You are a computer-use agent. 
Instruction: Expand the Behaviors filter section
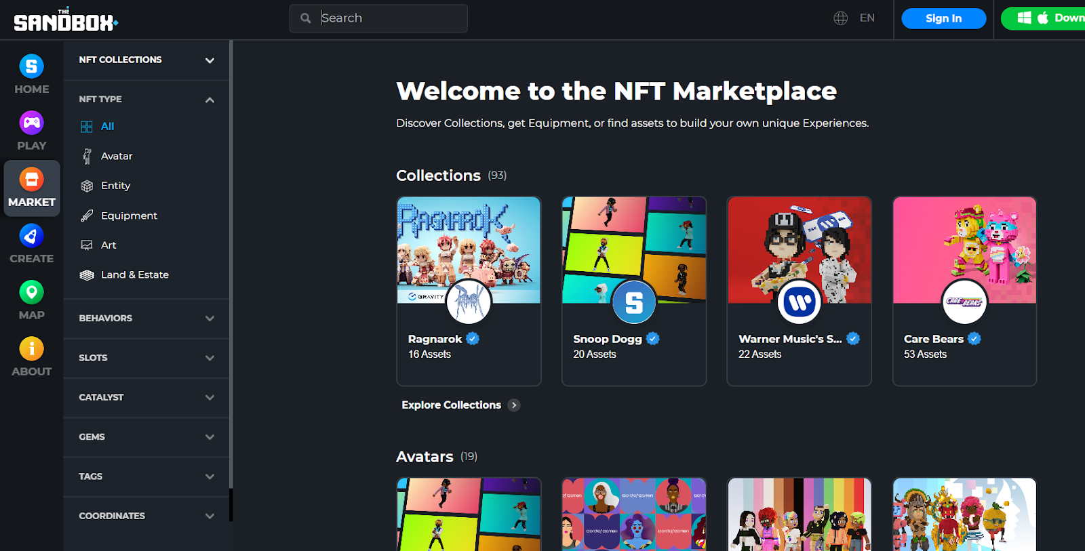[x=146, y=318]
